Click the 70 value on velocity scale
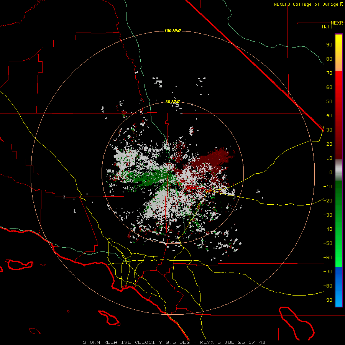Viewport: 345px width, 345px height. click(329, 73)
